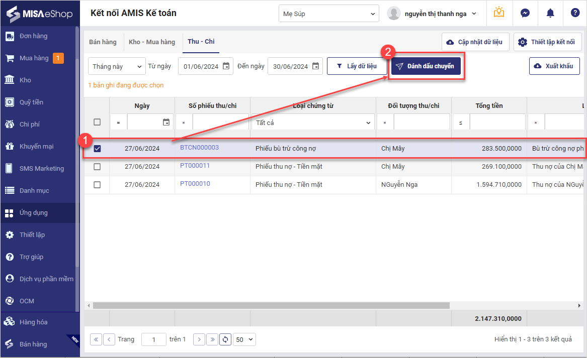587x358 pixels.
Task: Open Bán hàng icon at sidebar bottom
Action: 10,344
